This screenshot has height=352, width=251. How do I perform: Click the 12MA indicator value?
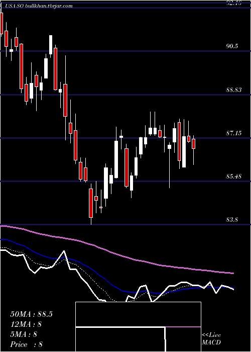(x=26, y=324)
